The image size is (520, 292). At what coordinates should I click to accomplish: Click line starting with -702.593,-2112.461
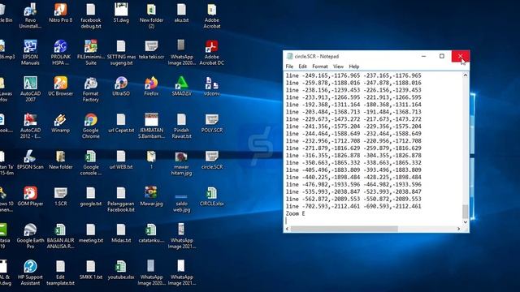tap(353, 206)
